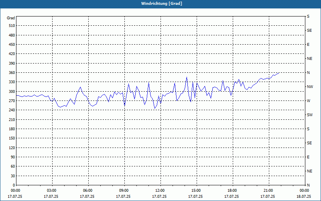The height and width of the screenshot is (201, 321).
Task: Select the 210 degree axis value
Action: [x=12, y=119]
